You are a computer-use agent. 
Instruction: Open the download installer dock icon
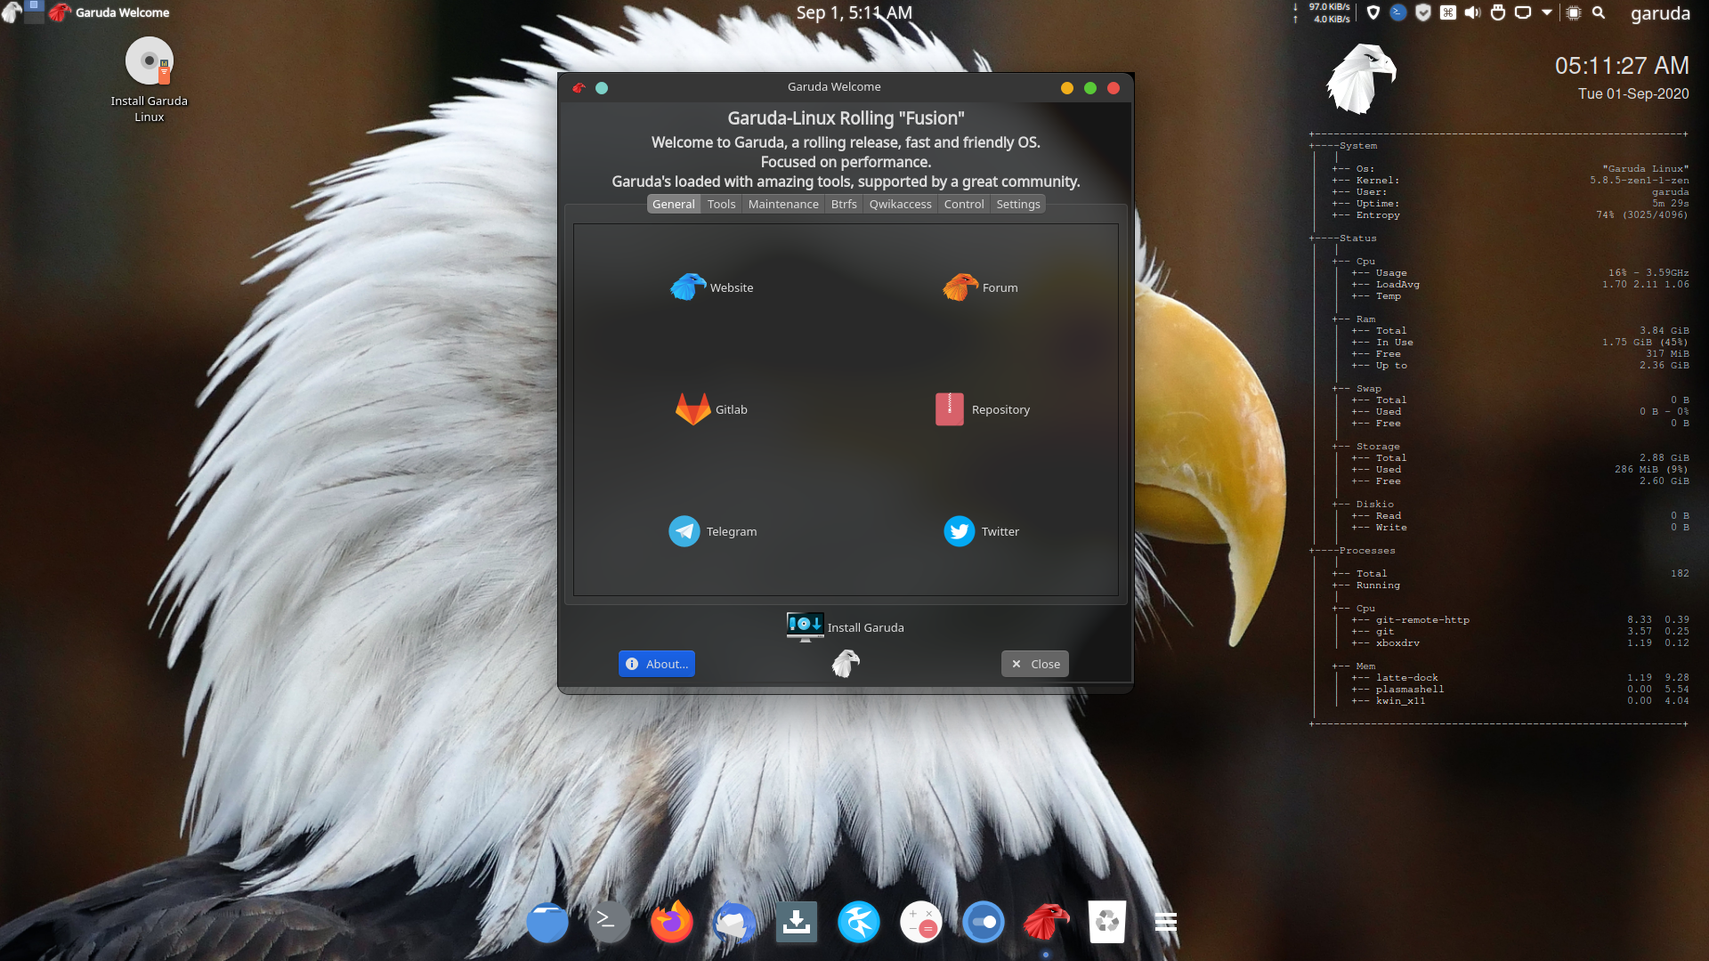pyautogui.click(x=797, y=922)
